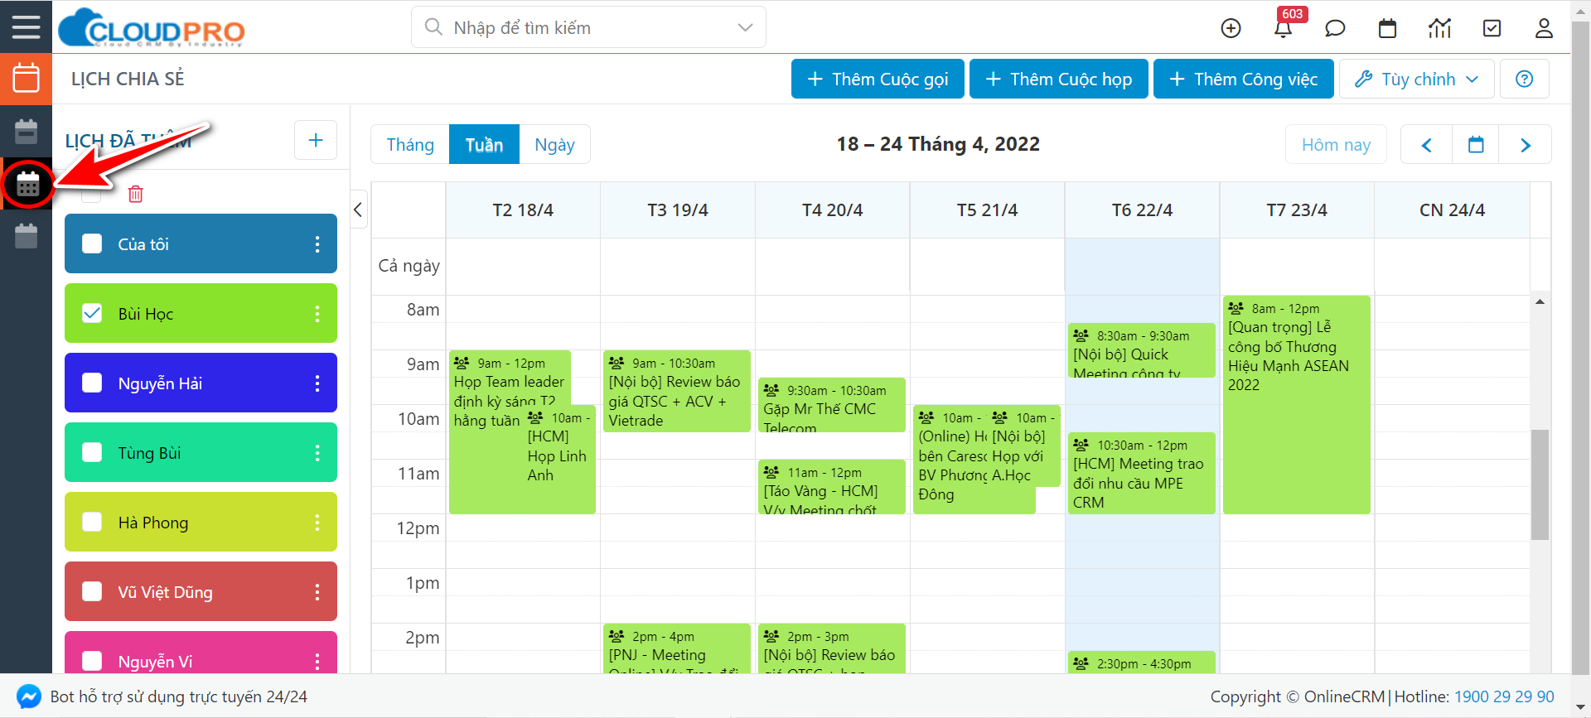Viewport: 1591px width, 718px height.
Task: Expand the Tùy chỉnh dropdown
Action: coord(1416,79)
